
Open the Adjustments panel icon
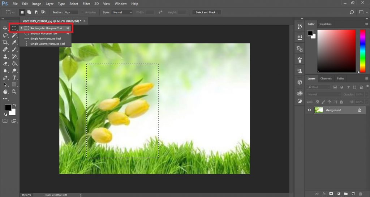pos(300,101)
